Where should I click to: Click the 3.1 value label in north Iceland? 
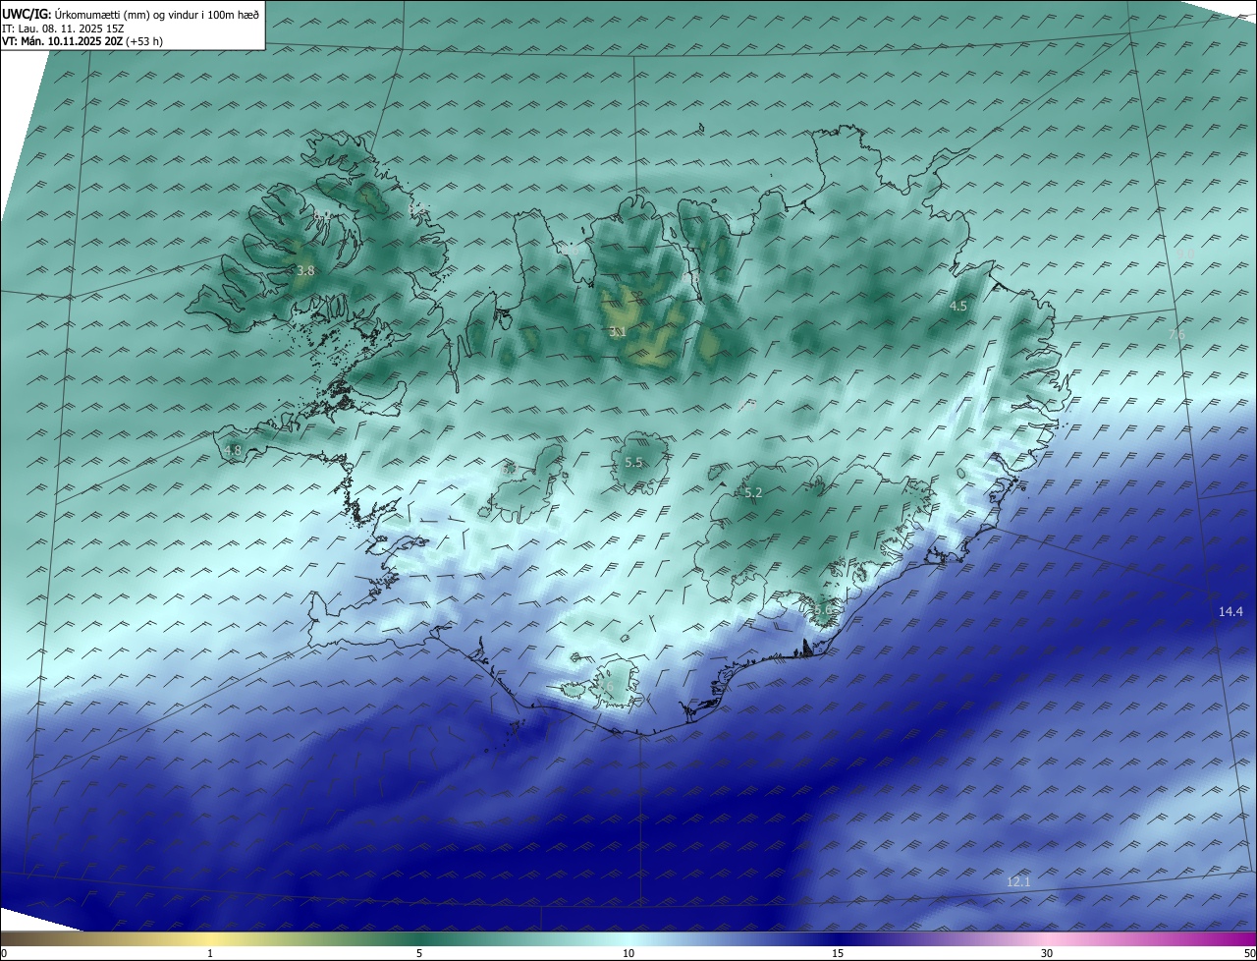click(x=618, y=332)
